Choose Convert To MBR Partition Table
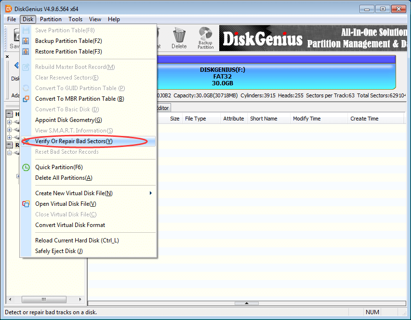This screenshot has height=320, width=411. pyautogui.click(x=88, y=99)
